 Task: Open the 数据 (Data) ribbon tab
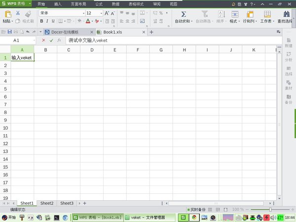tap(115, 4)
